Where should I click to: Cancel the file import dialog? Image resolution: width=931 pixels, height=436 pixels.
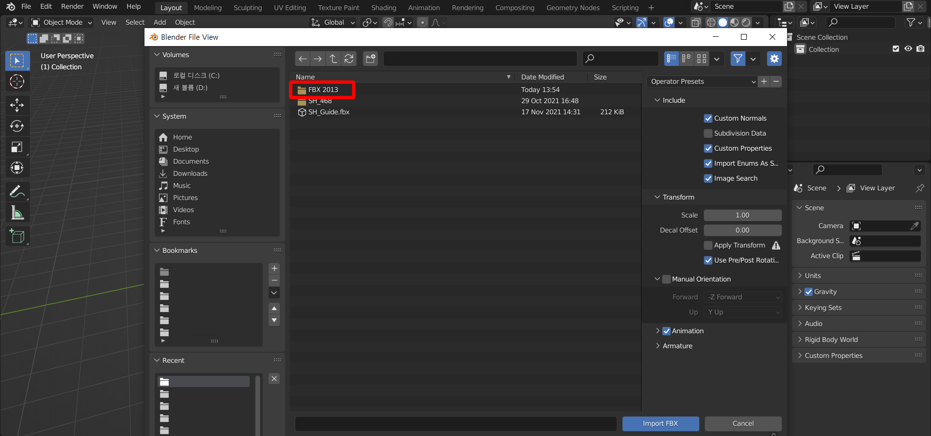pos(743,423)
